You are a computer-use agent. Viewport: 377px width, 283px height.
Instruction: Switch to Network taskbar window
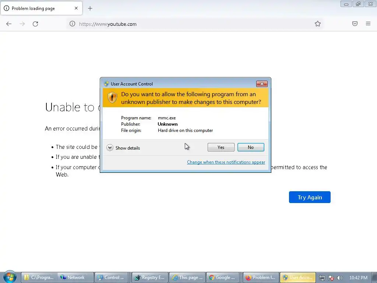75,277
